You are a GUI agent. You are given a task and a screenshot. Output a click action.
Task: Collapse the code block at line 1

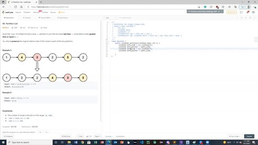coord(109,23)
